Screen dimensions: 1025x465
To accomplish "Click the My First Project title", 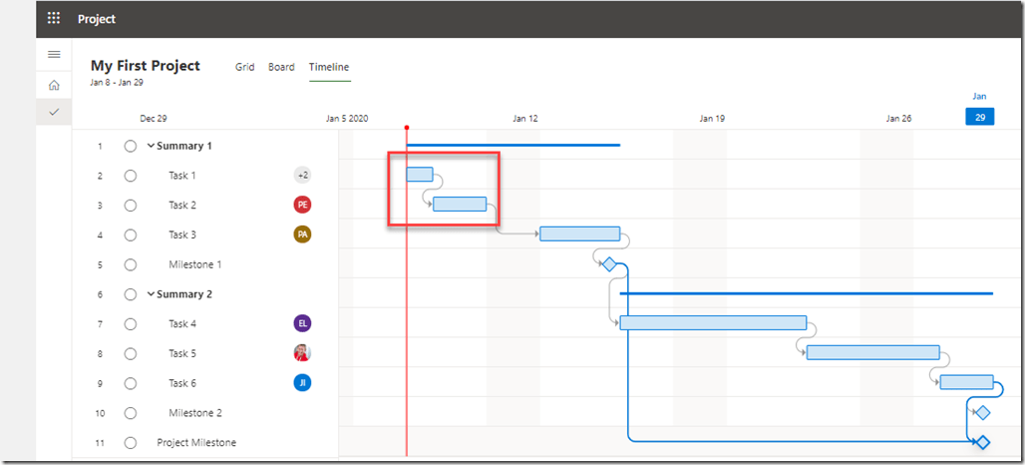I will pyautogui.click(x=146, y=66).
